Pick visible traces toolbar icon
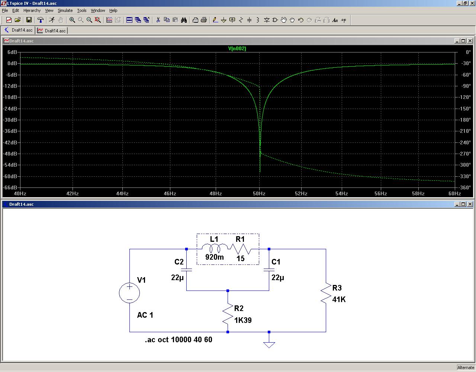This screenshot has width=476, height=372. click(x=109, y=20)
